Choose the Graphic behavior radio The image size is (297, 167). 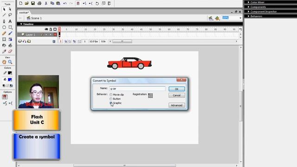click(111, 103)
